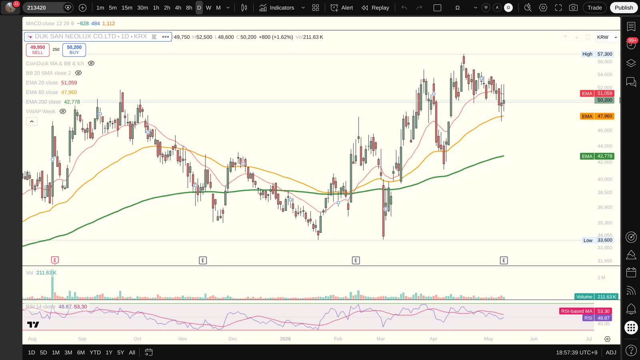Click the Trade button
640x360 pixels.
point(594,8)
